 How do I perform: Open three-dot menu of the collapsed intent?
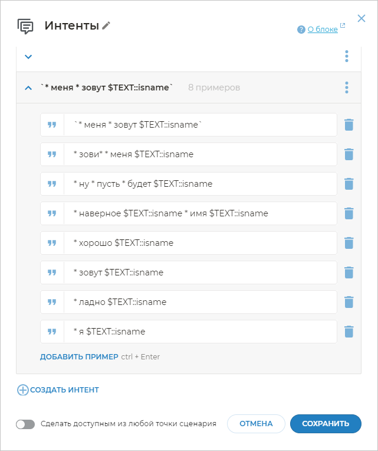(x=347, y=56)
